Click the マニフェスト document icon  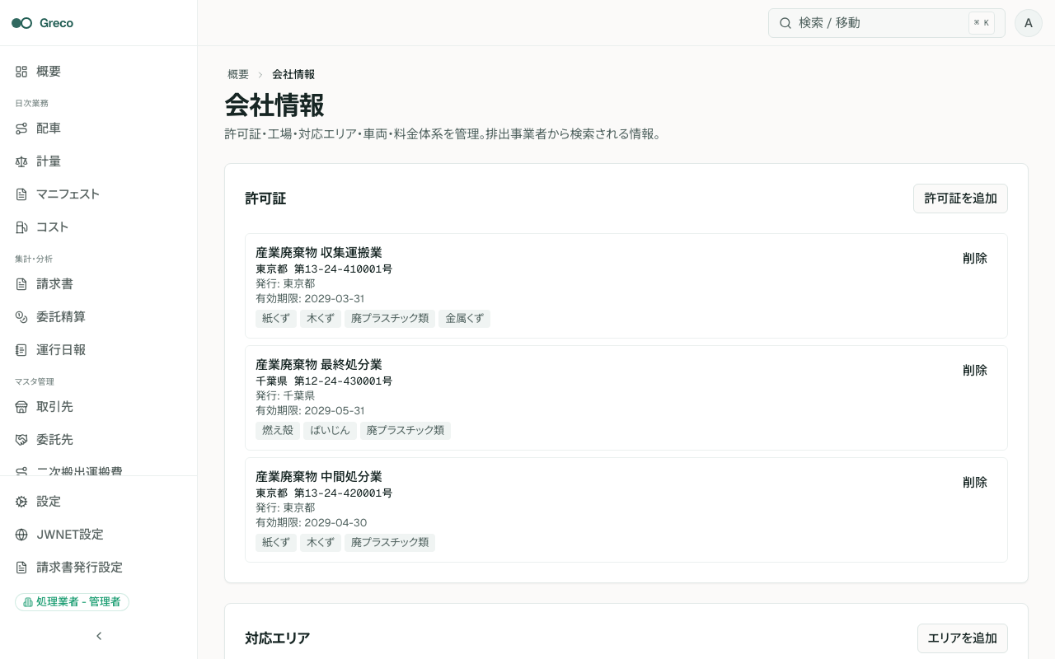(x=21, y=194)
